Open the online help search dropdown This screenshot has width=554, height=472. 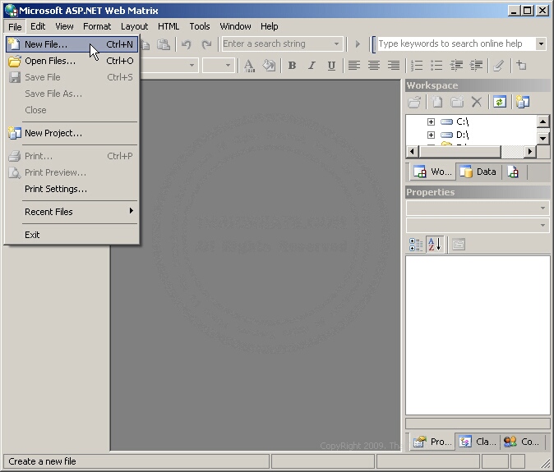pos(541,44)
